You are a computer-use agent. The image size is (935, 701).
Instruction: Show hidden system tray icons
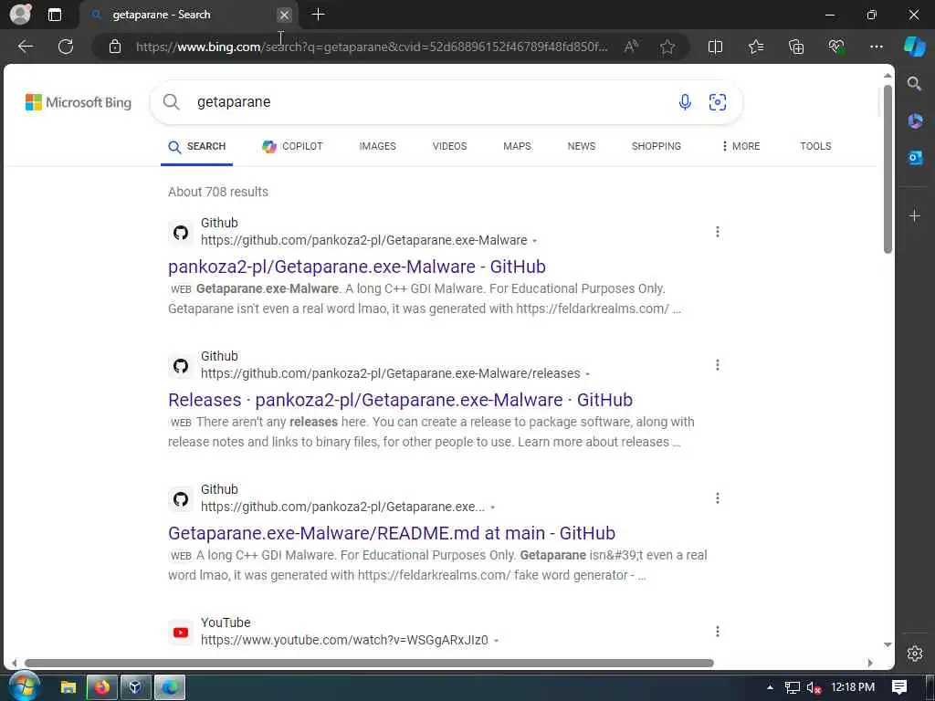pyautogui.click(x=770, y=687)
